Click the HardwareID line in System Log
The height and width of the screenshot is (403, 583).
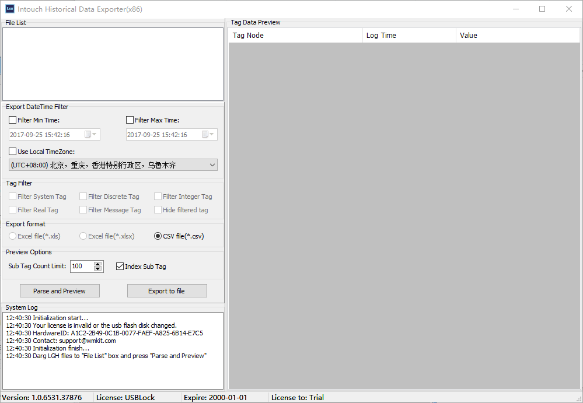(x=104, y=333)
